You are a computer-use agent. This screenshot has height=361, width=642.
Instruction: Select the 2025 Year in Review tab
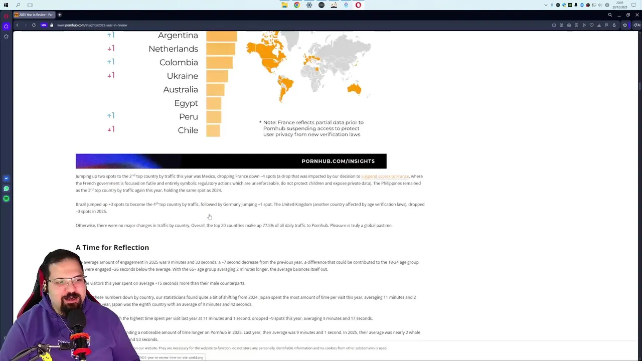33,15
